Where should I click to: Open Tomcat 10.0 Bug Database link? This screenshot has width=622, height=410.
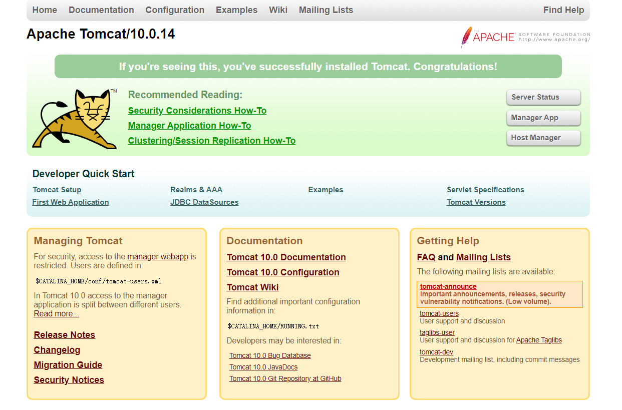tap(270, 355)
